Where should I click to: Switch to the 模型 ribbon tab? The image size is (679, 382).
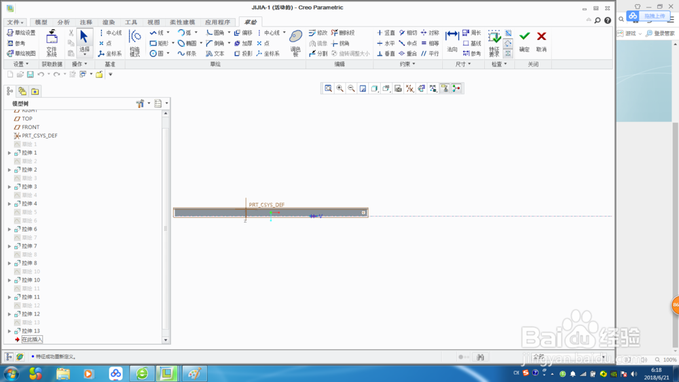[41, 22]
